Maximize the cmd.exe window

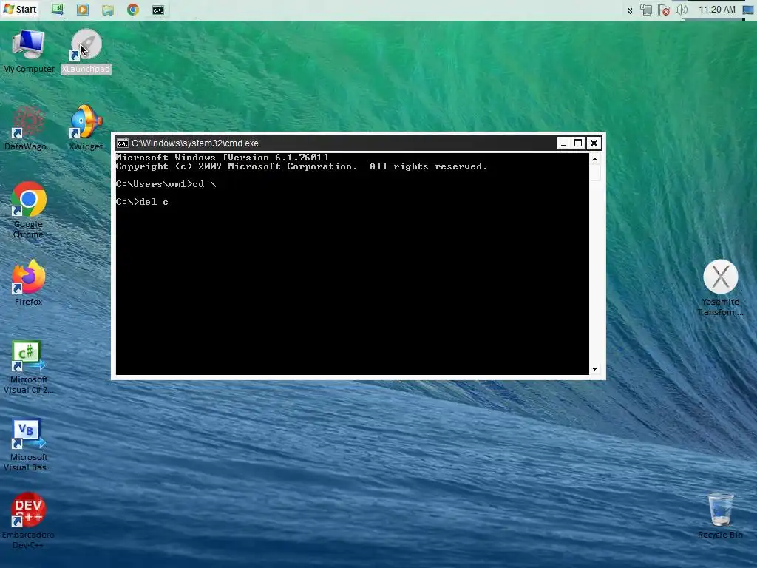578,143
